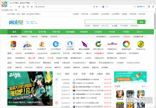156x108 pixels.
Task: Click the star icon inside address bar
Action: [x=97, y=7]
